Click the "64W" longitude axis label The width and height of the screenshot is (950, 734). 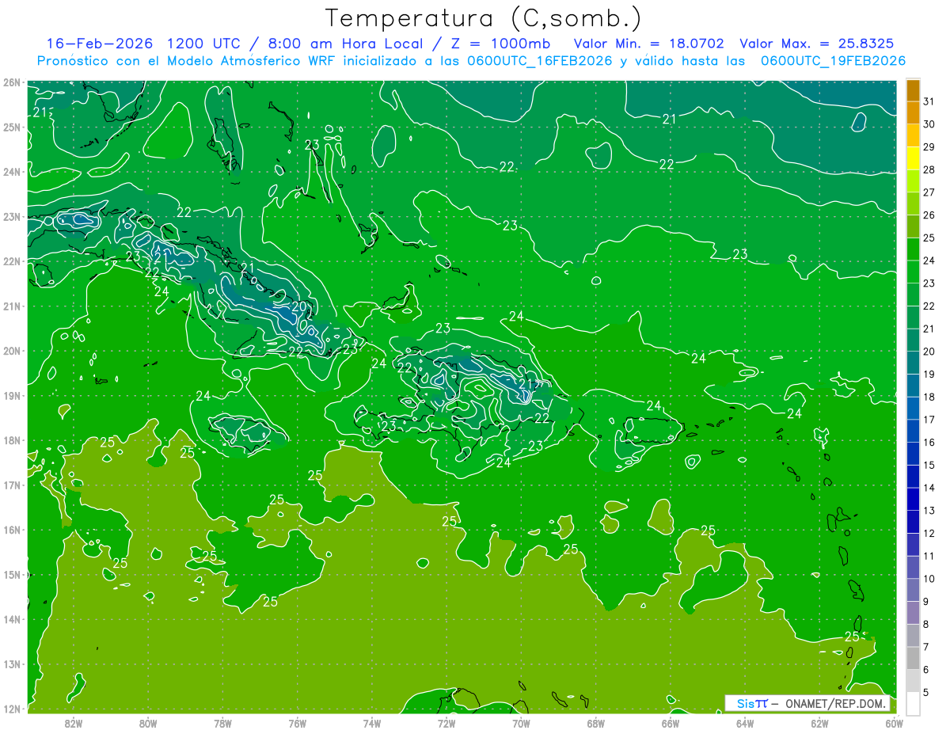[745, 724]
